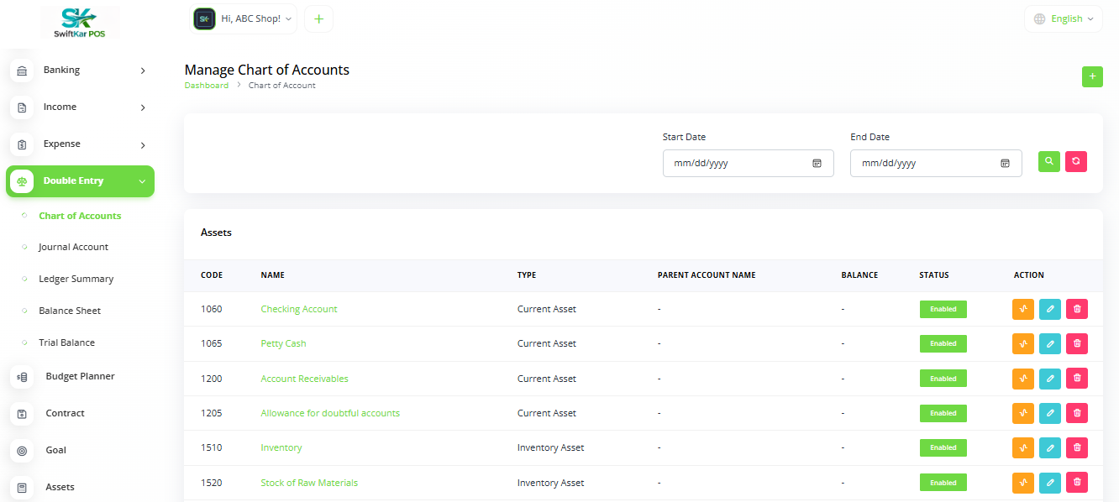Delete the Stock of Raw Materials account
Screen dimensions: 1119x502
tap(1077, 483)
